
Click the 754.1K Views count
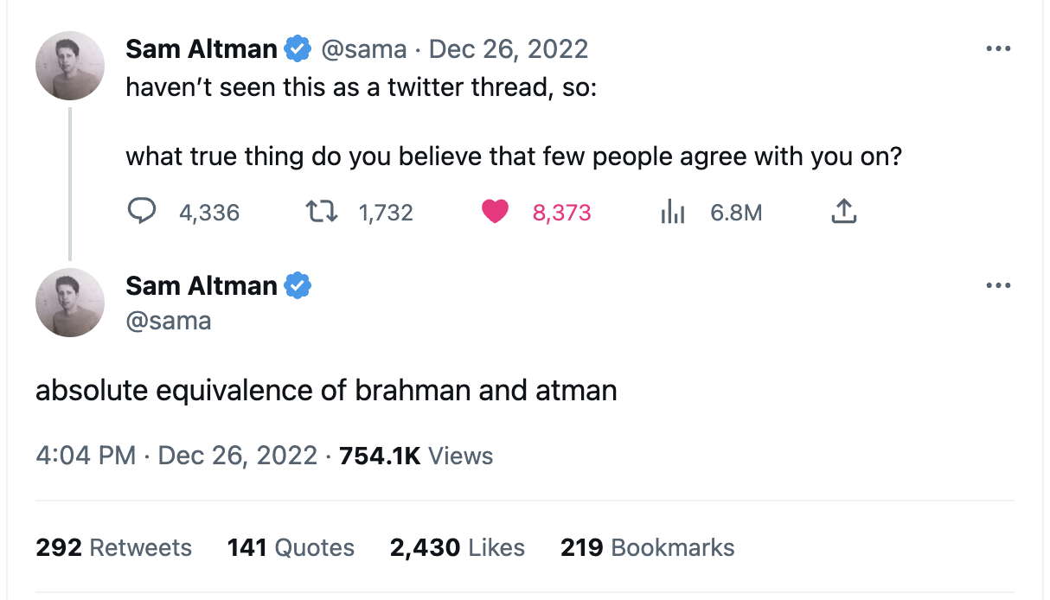coord(416,456)
